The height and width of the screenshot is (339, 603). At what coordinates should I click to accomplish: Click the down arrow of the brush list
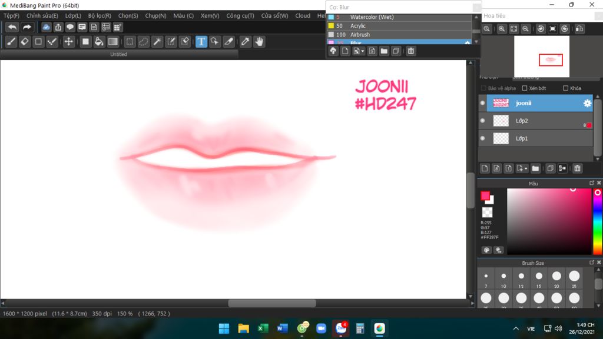click(x=476, y=42)
